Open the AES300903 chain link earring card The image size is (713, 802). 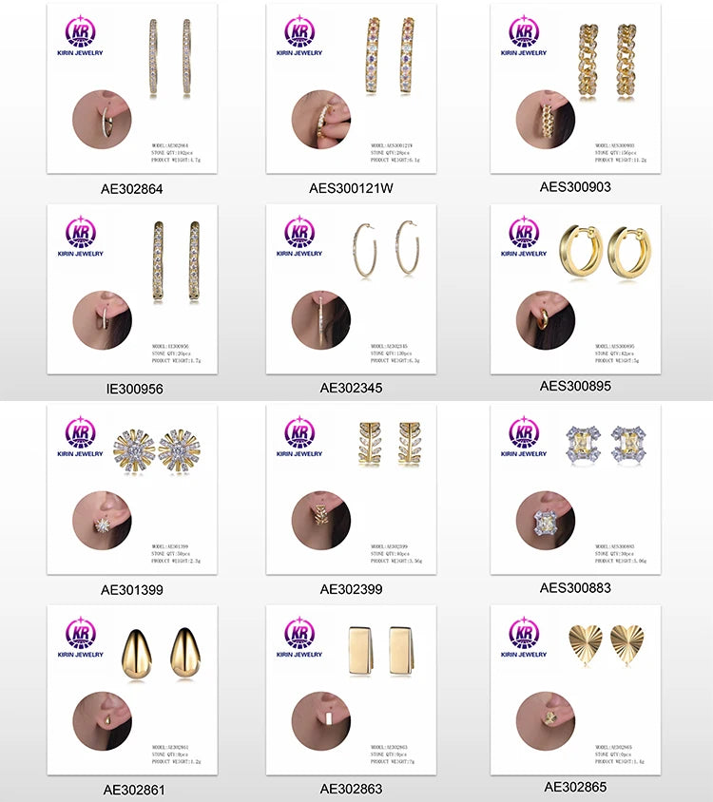coord(575,88)
